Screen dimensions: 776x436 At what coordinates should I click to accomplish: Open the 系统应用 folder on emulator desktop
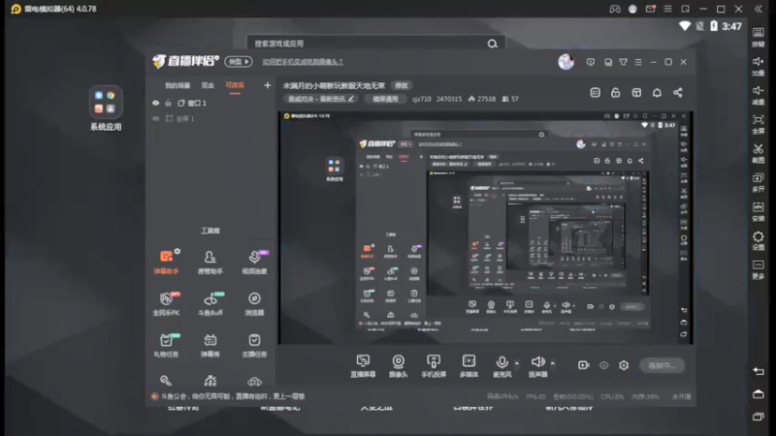click(x=106, y=108)
